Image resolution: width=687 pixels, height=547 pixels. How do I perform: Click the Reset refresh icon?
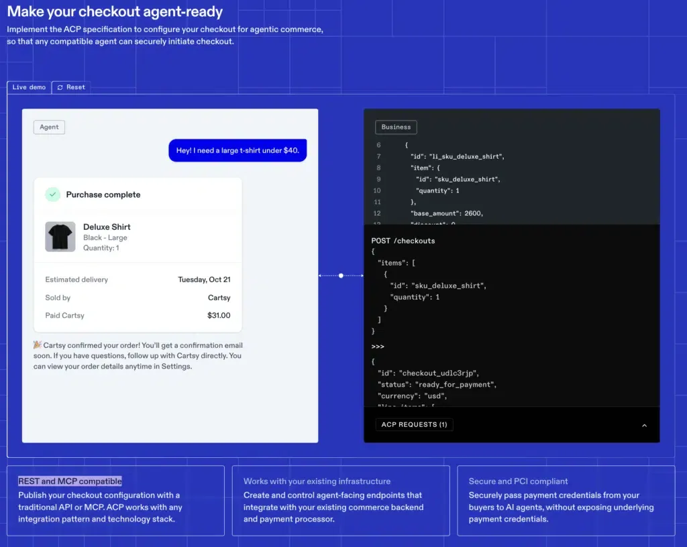[60, 87]
